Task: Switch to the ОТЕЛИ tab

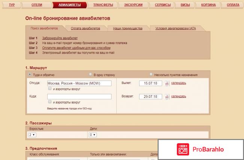Action: coord(37,5)
